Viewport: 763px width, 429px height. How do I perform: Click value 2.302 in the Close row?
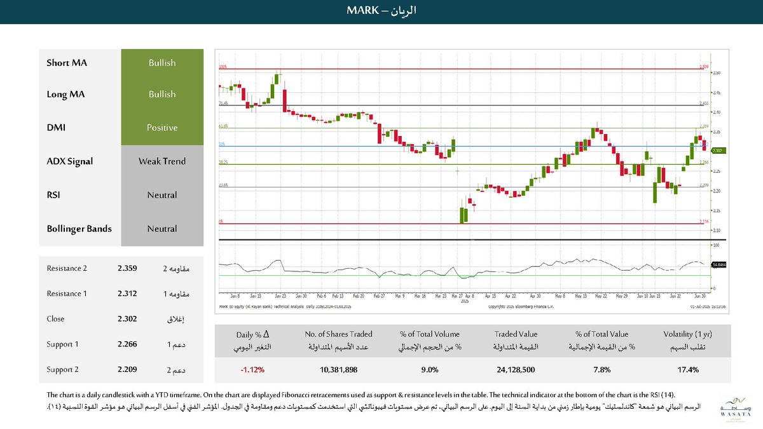pyautogui.click(x=127, y=319)
